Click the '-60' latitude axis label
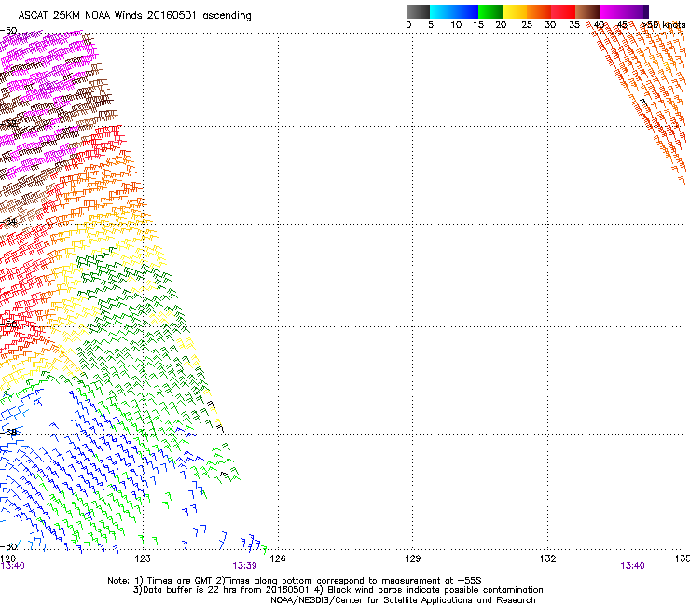690x606 pixels. click(x=8, y=546)
